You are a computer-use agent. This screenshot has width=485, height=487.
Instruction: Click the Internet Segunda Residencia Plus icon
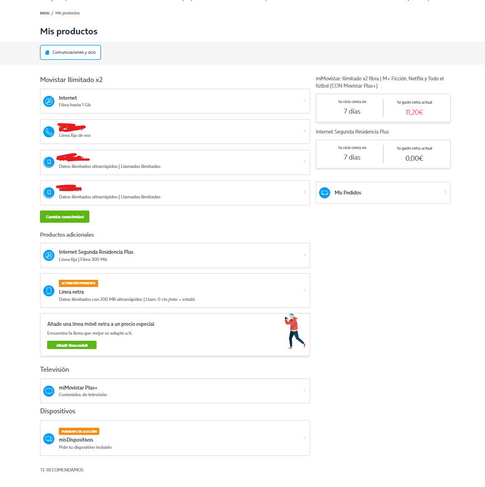(49, 255)
